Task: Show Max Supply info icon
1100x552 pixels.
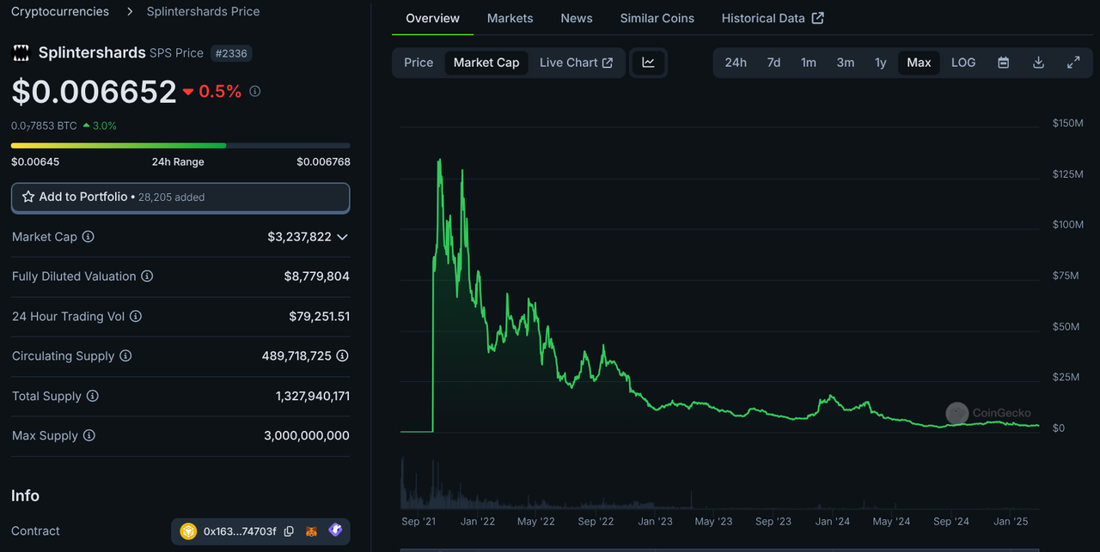Action: (89, 435)
